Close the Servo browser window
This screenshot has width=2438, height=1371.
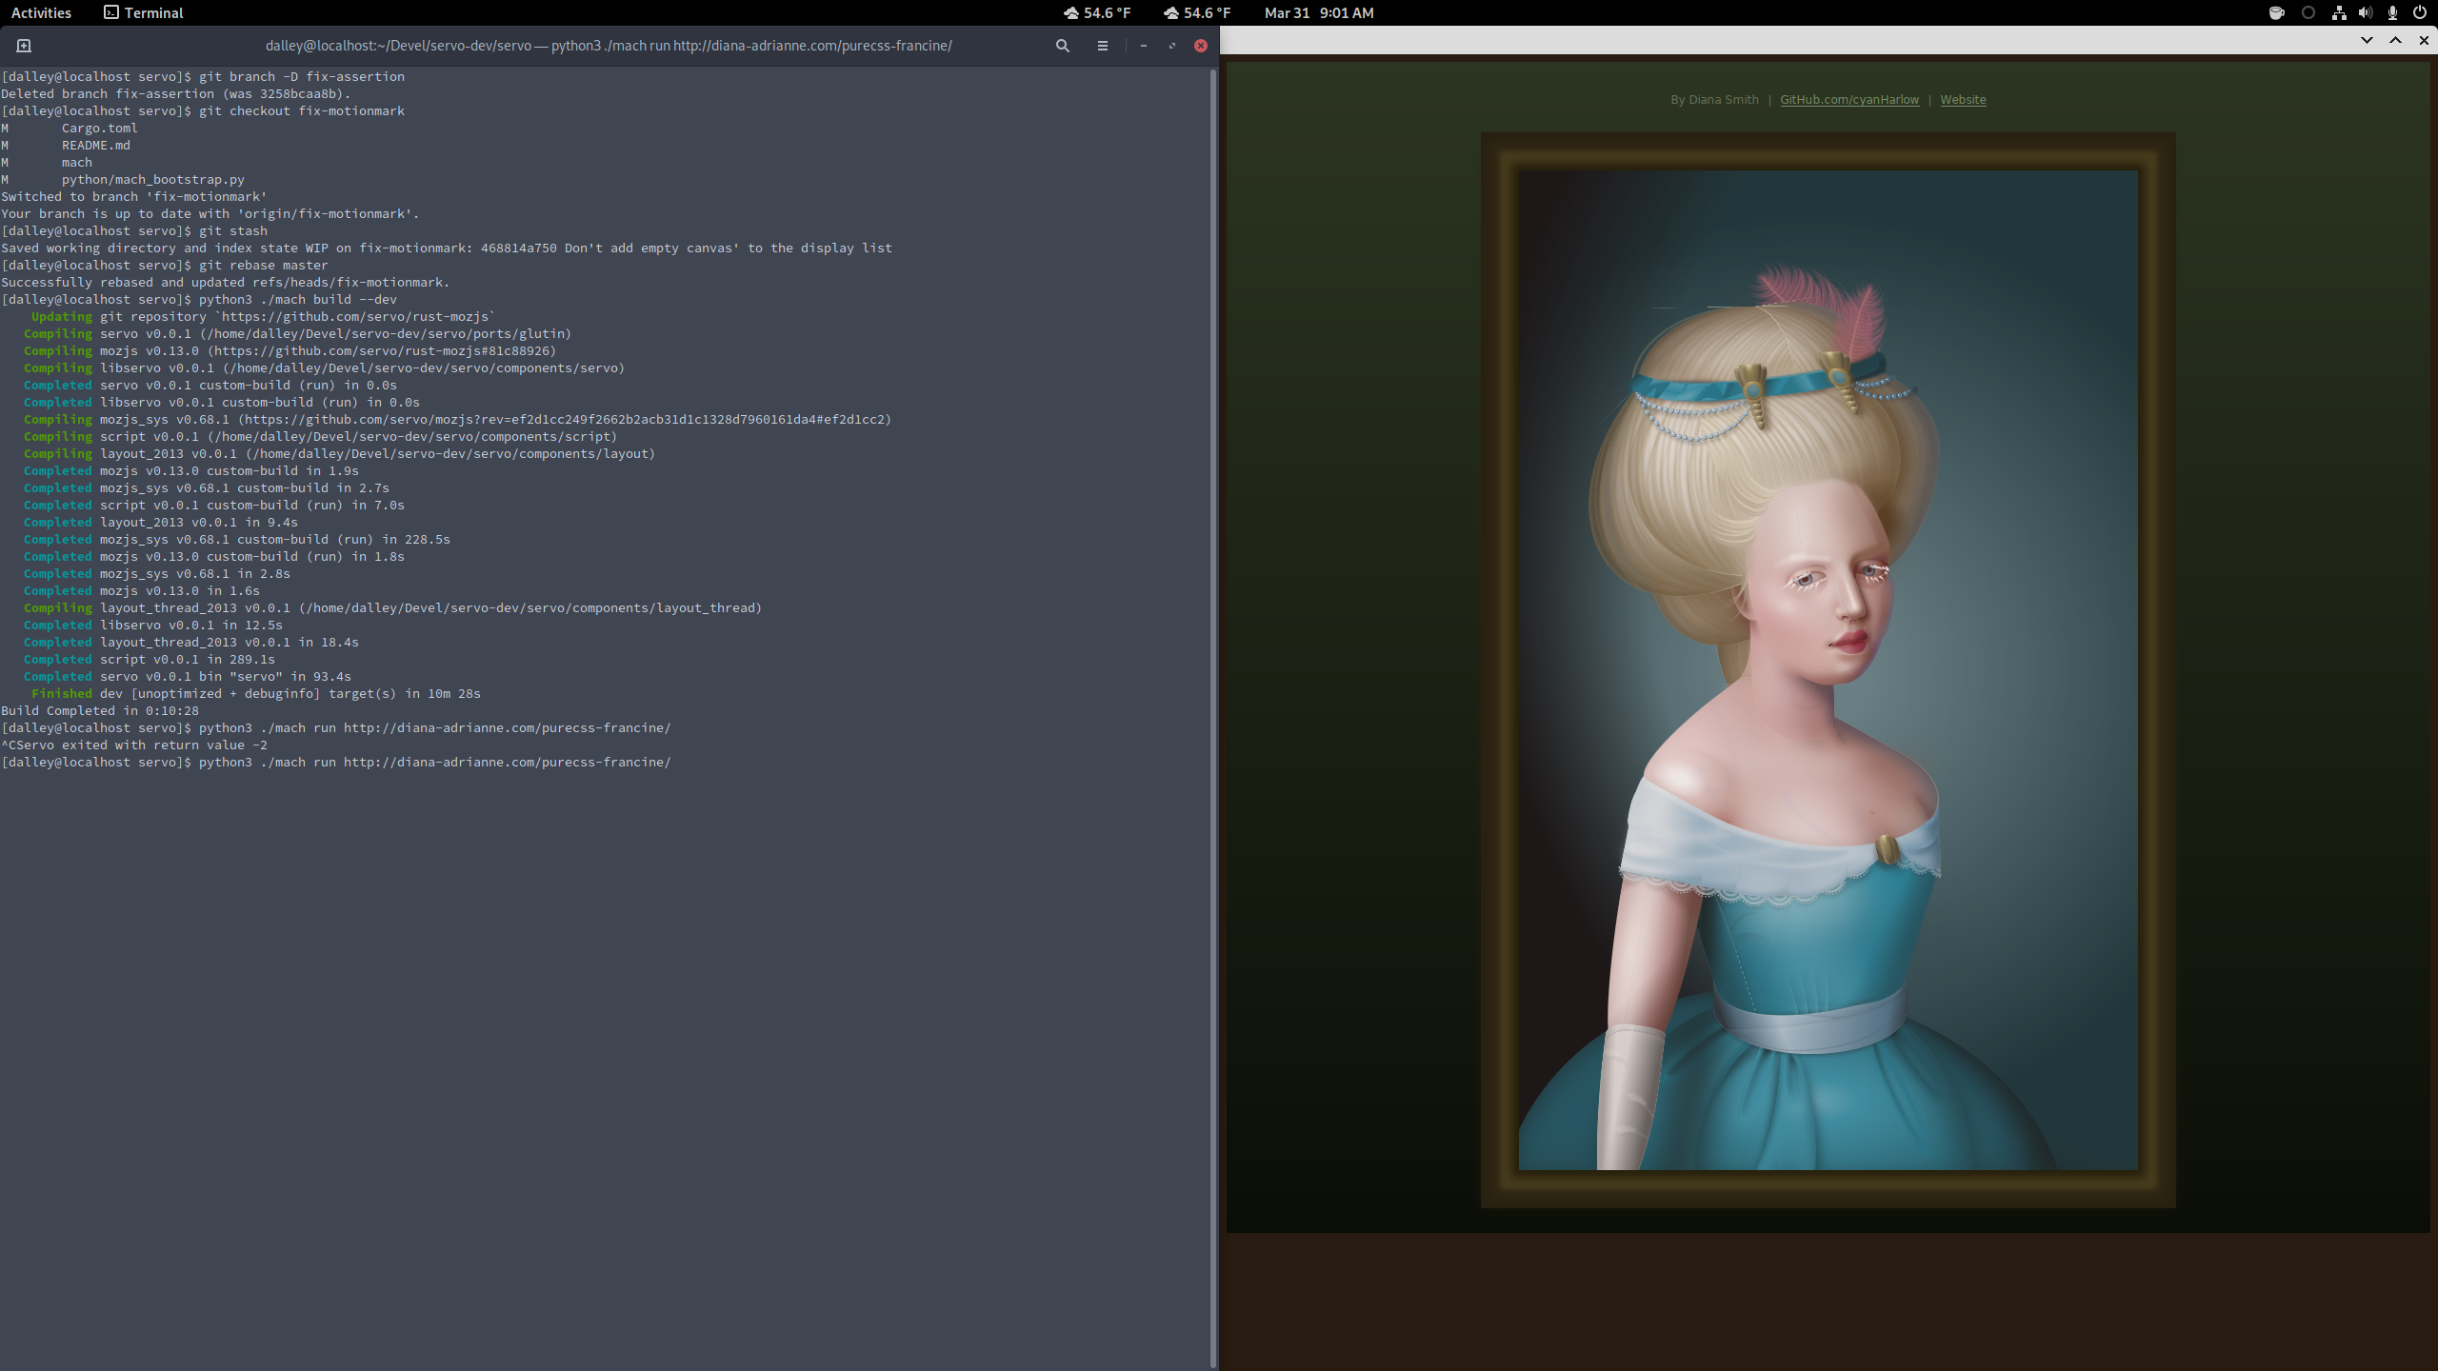2424,40
